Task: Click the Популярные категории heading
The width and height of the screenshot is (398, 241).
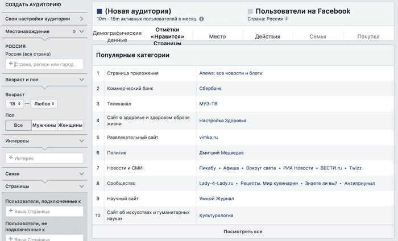Action: (x=132, y=55)
